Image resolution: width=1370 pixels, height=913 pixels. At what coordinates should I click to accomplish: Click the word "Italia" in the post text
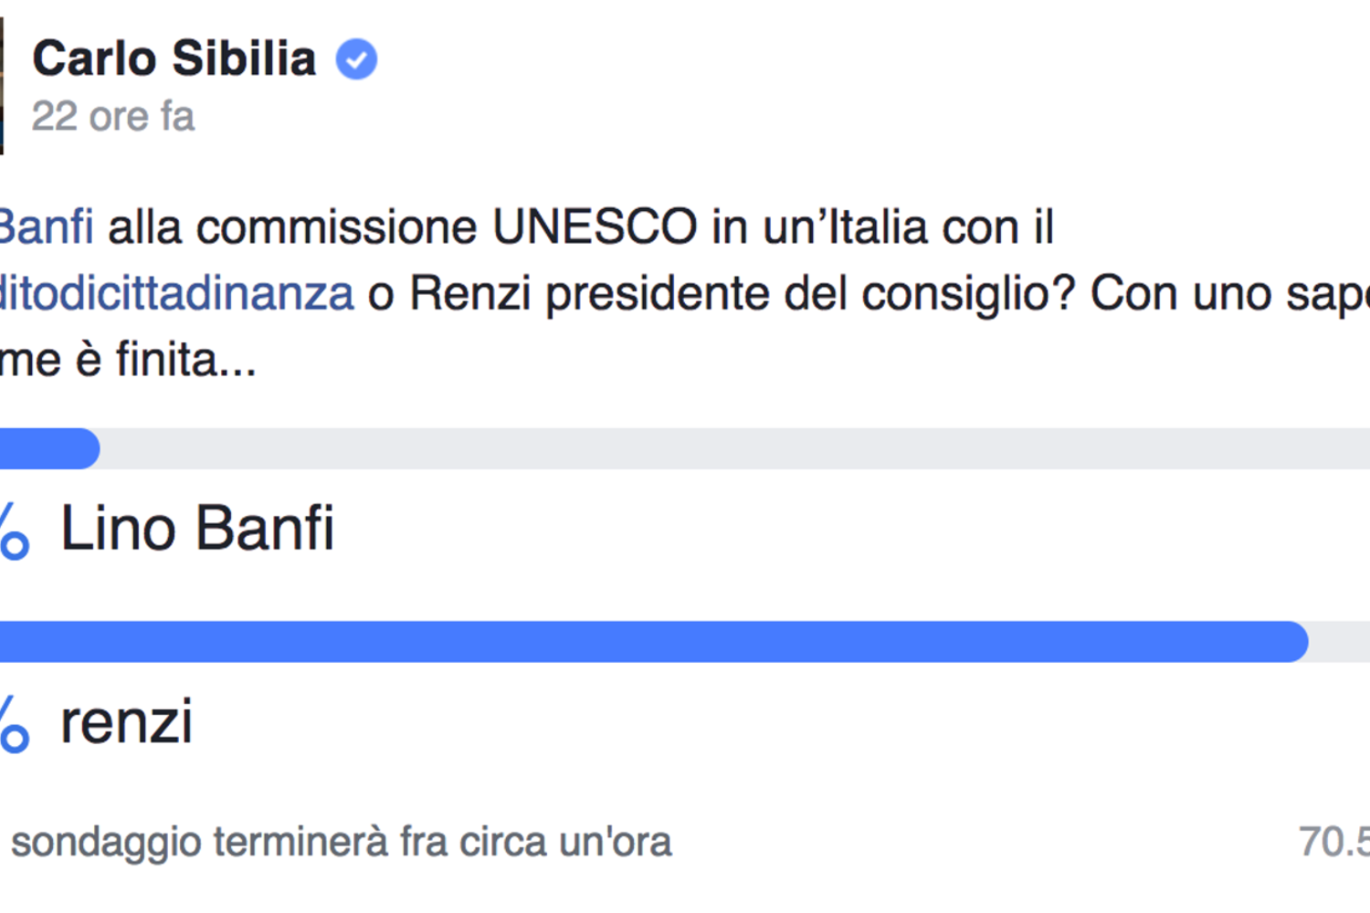877,227
